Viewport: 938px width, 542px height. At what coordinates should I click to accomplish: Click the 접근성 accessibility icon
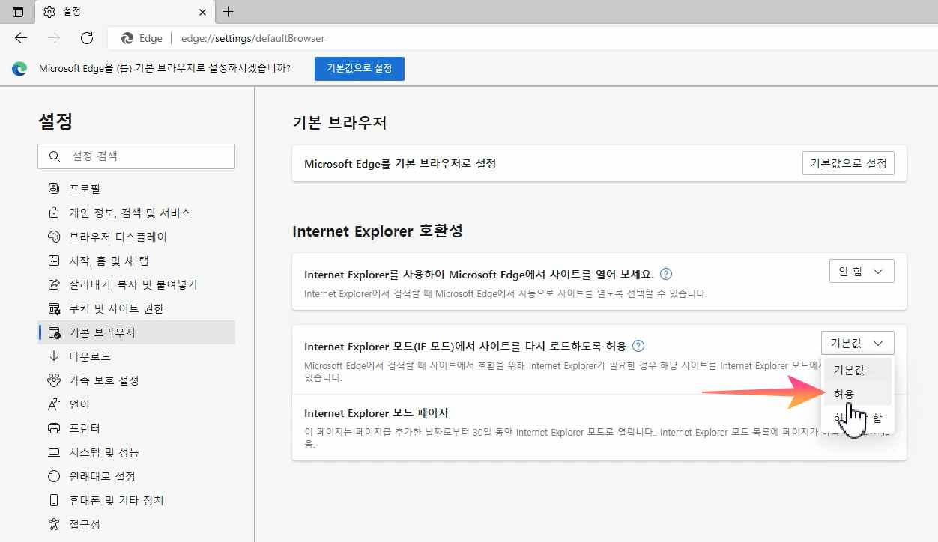coord(54,524)
